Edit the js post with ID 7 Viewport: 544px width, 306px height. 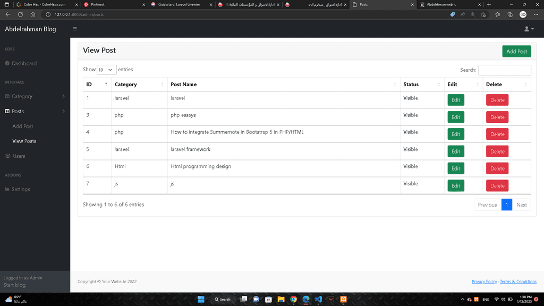pyautogui.click(x=455, y=185)
